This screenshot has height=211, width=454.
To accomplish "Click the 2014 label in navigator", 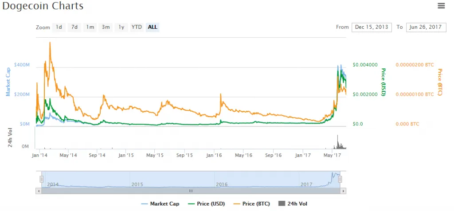I will [x=53, y=184].
